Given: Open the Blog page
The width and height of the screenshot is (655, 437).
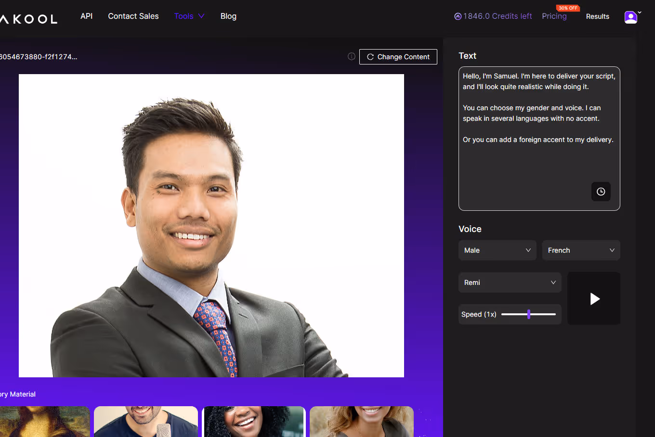Looking at the screenshot, I should coord(228,16).
